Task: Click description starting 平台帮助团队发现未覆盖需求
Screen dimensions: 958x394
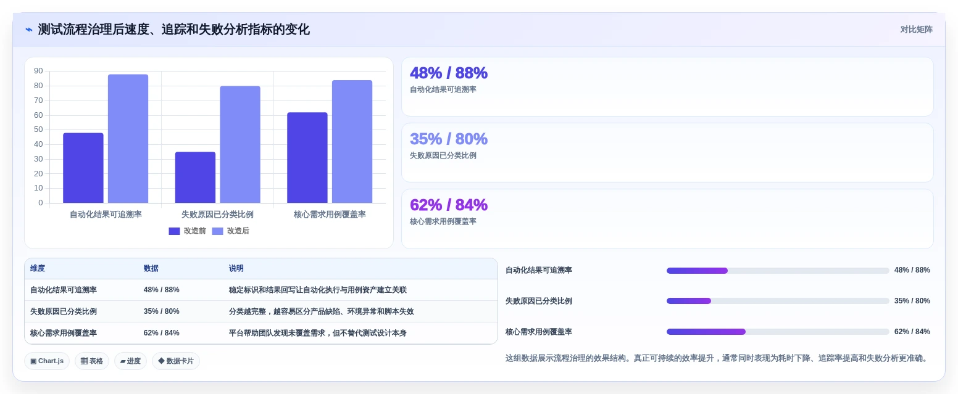Action: tap(318, 333)
